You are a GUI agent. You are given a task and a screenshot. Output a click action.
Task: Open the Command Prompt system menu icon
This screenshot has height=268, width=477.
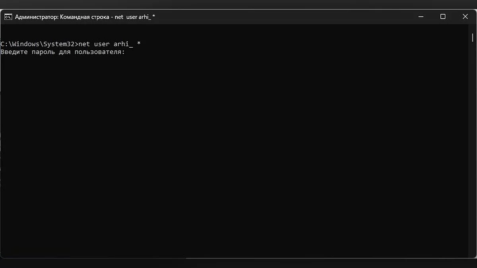(8, 17)
